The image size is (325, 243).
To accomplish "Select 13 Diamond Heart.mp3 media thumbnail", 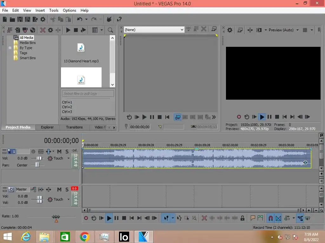I will [81, 48].
